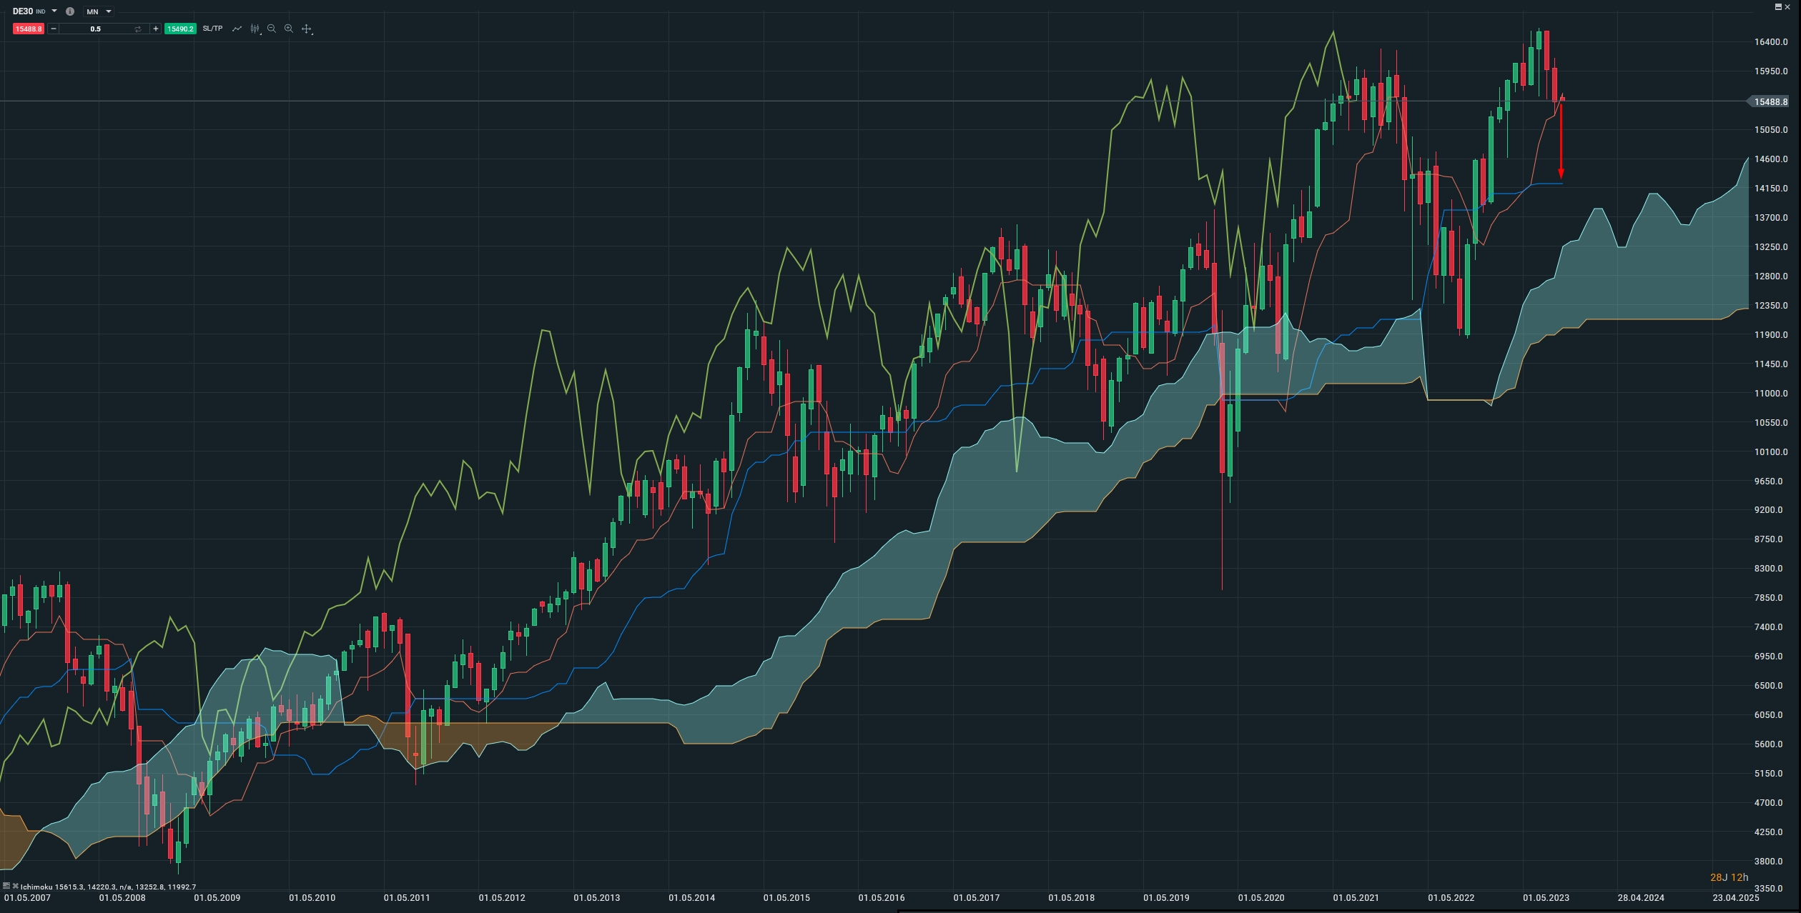Image resolution: width=1801 pixels, height=913 pixels.
Task: Expand the DE30 symbol dropdown arrow
Action: pos(54,11)
